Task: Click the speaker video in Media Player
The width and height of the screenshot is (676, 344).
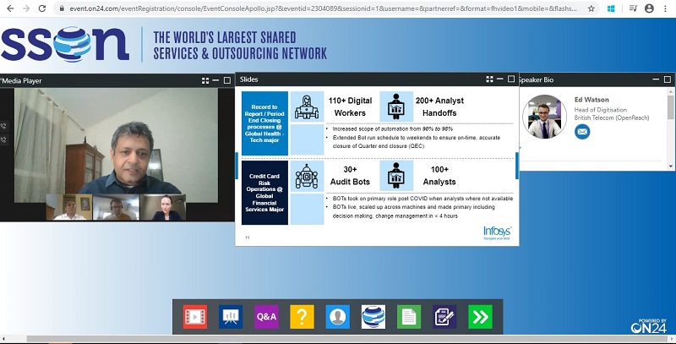Action: tap(116, 145)
